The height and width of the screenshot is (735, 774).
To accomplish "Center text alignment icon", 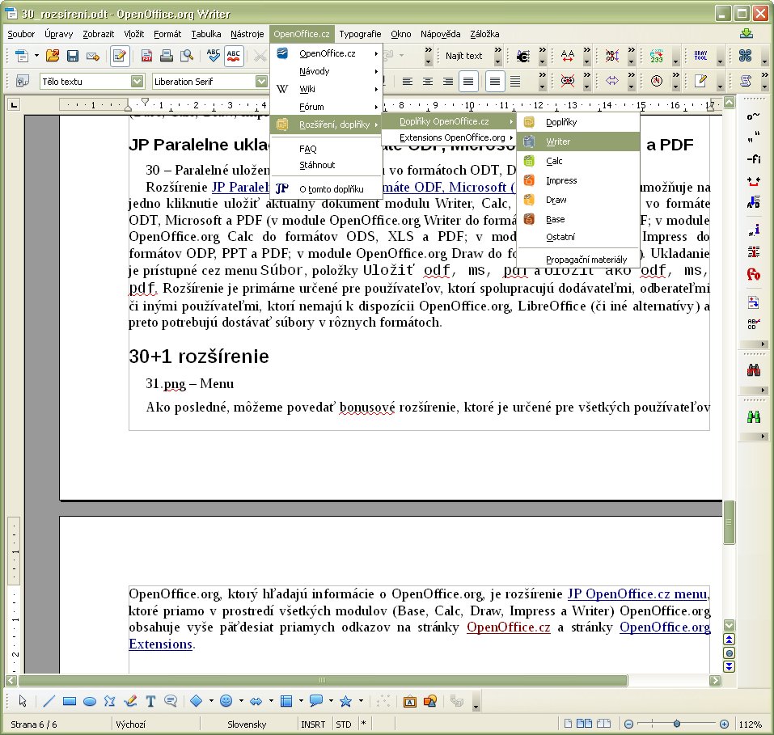I will 428,81.
